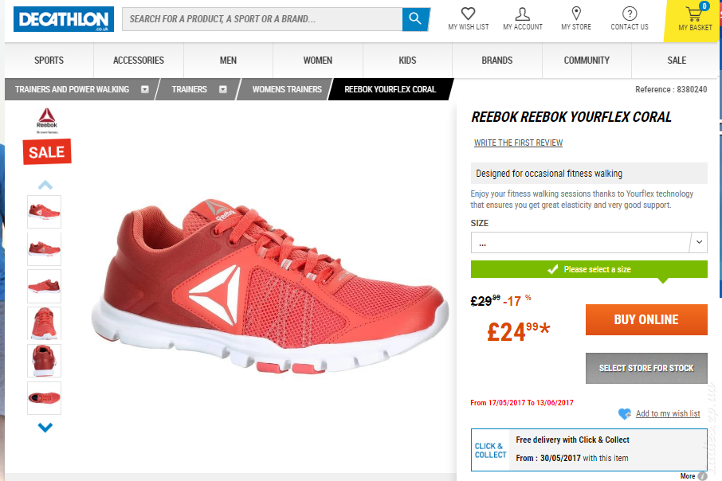Click the search magnifier icon
This screenshot has width=722, height=481.
pos(415,19)
